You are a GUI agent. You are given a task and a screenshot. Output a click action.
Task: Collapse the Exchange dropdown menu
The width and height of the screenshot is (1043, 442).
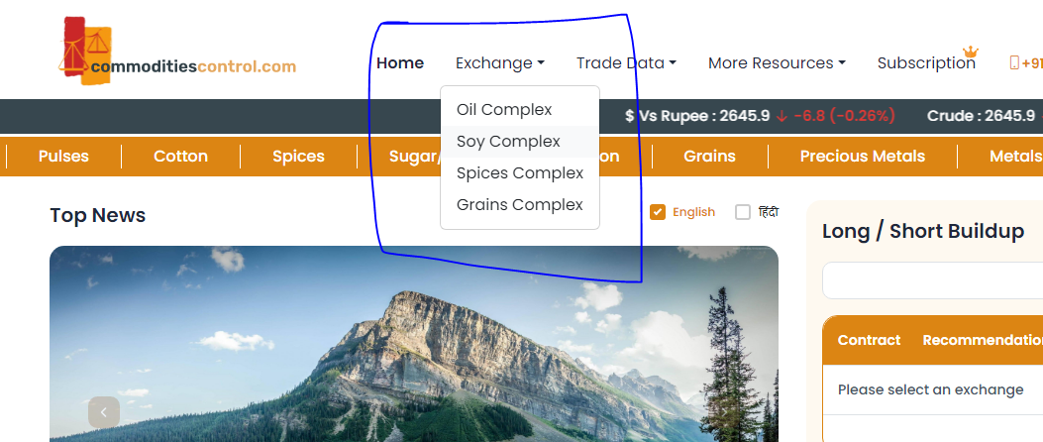point(499,63)
